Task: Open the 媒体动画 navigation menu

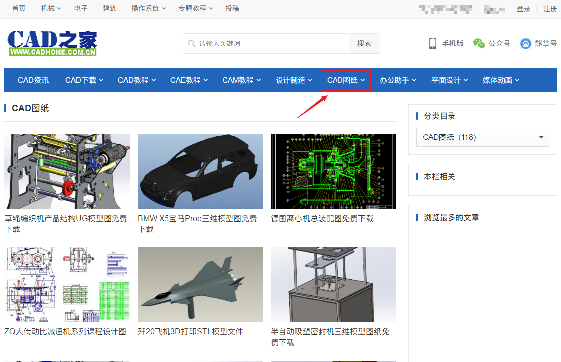Action: click(x=501, y=80)
